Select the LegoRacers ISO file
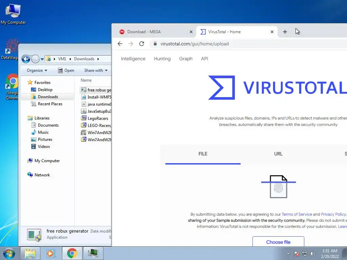This screenshot has width=347, height=260. pos(95,118)
